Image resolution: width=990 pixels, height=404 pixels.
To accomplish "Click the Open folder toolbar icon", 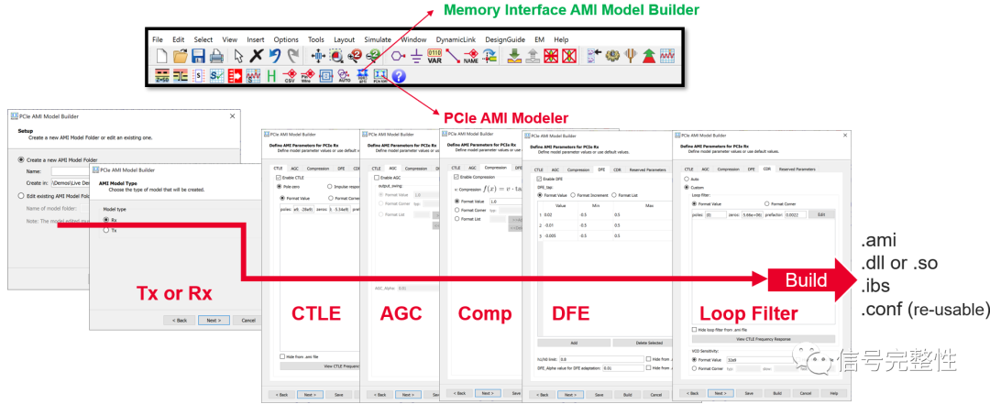I will [x=180, y=56].
